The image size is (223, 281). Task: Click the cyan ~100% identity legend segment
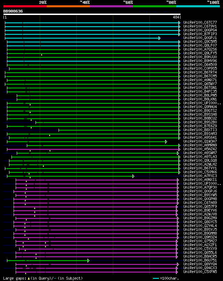pyautogui.click(x=198, y=6)
